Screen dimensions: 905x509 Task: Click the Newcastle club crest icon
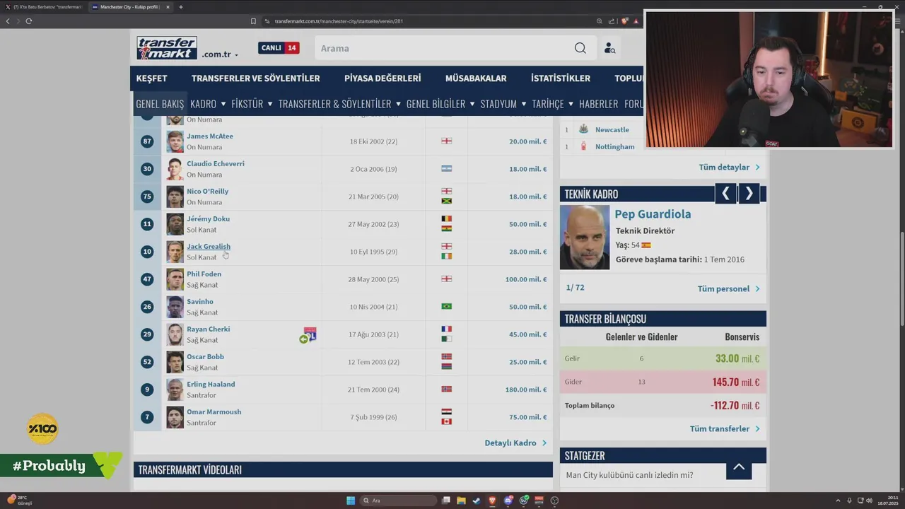pos(583,129)
